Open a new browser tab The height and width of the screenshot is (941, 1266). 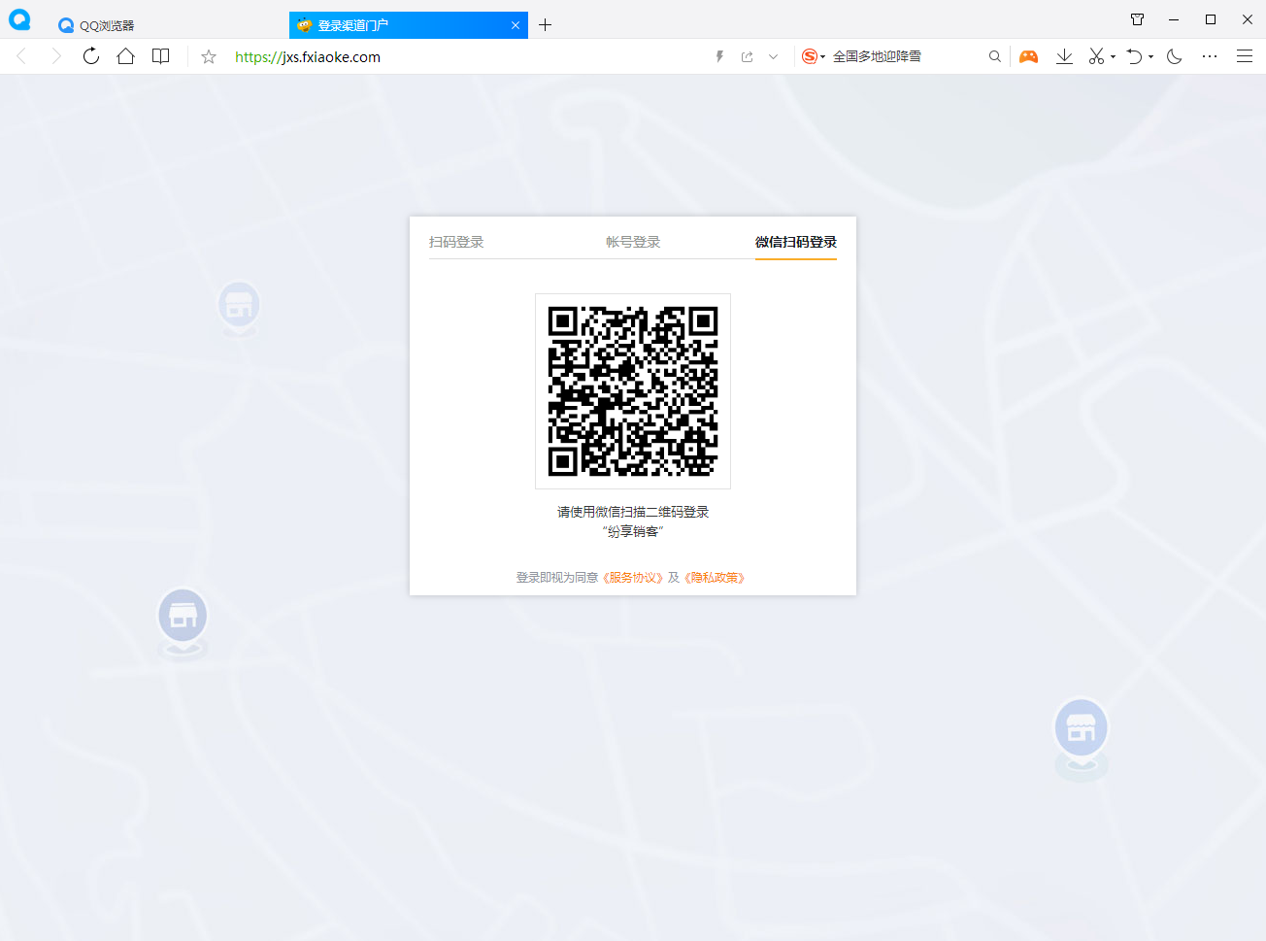[545, 25]
